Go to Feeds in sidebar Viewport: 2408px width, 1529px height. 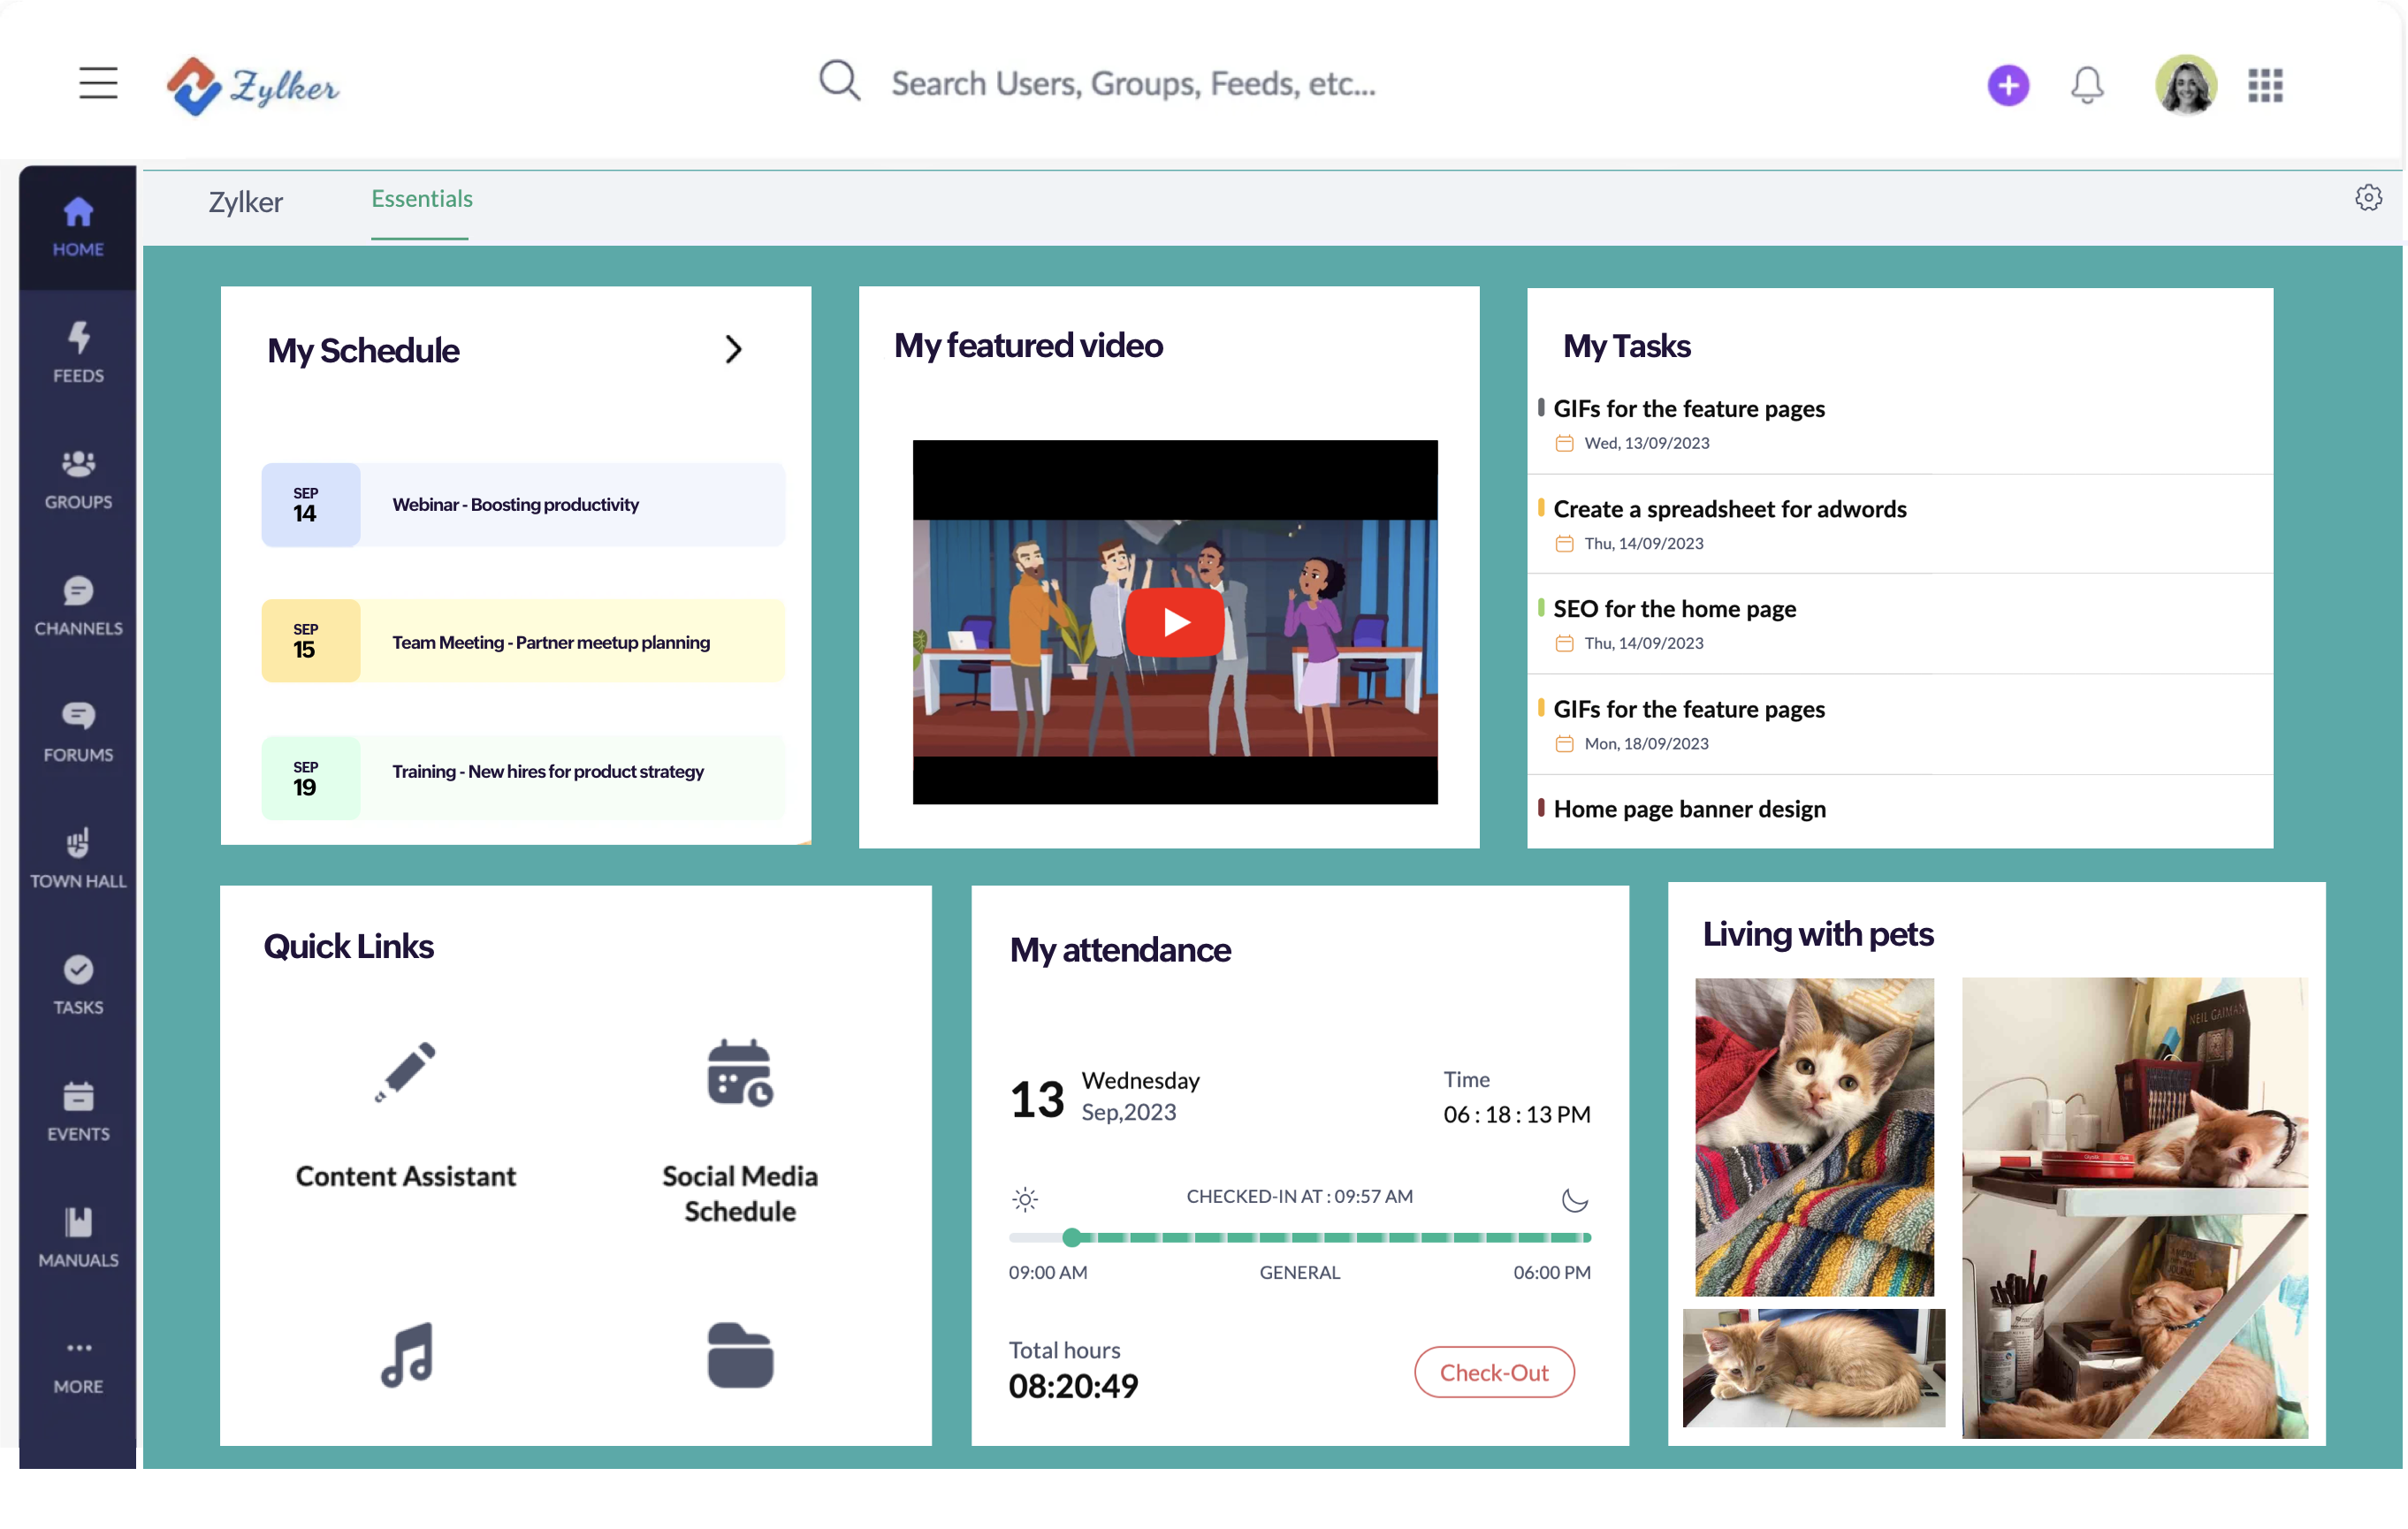(x=78, y=352)
